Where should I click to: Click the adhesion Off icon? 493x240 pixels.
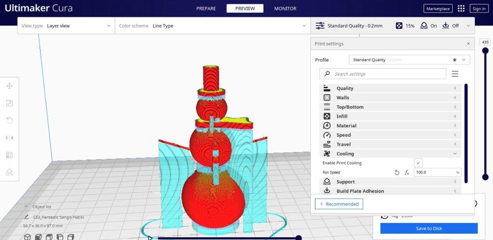coord(445,26)
